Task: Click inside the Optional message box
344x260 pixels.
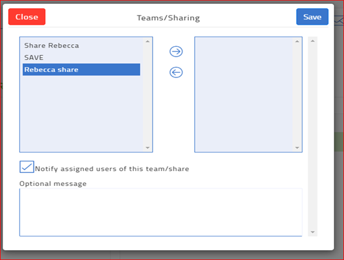Action: (x=161, y=213)
